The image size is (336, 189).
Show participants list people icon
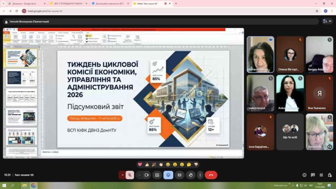point(327,21)
